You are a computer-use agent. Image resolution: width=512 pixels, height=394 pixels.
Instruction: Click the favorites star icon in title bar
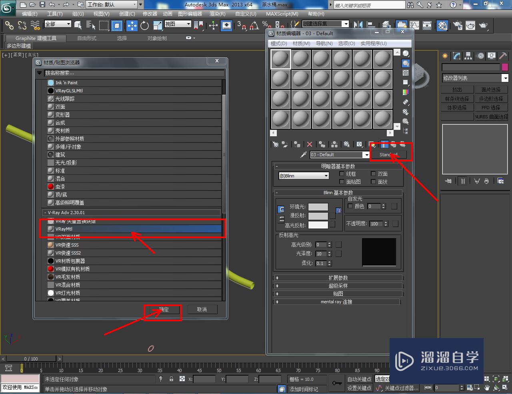[439, 5]
